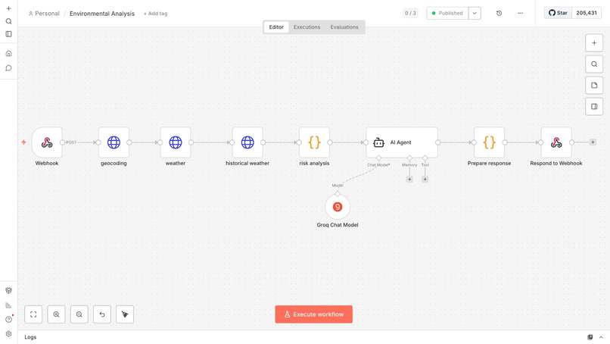Add a Tool sub-node plus
Image resolution: width=610 pixels, height=344 pixels.
pos(425,180)
